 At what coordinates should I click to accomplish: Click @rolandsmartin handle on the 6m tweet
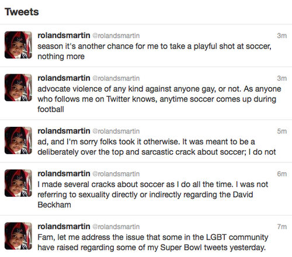(116, 174)
